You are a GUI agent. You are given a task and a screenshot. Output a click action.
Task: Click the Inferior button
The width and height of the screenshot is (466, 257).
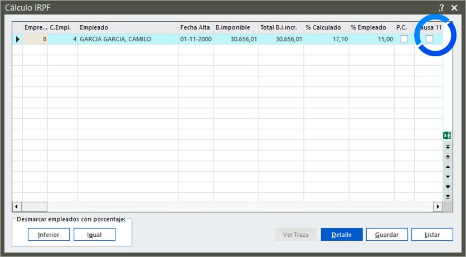pyautogui.click(x=48, y=235)
